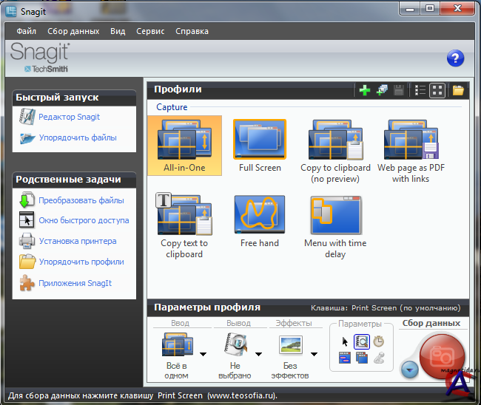Viewport: 481px width, 405px height.
Task: Select the Full Screen capture profile
Action: 260,146
